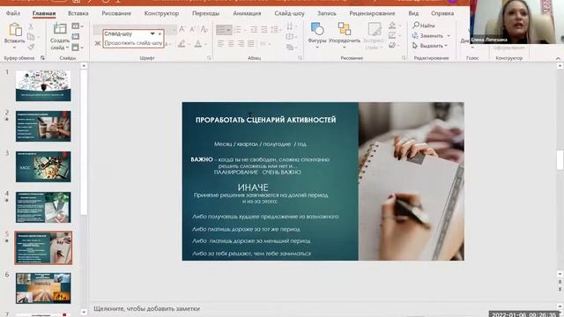
Task: Open the Paragraph (Абзац) dialog launcher
Action: 300,58
